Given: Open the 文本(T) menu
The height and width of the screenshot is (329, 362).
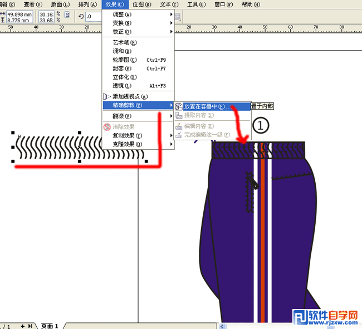Looking at the screenshot, I should click(x=169, y=4).
